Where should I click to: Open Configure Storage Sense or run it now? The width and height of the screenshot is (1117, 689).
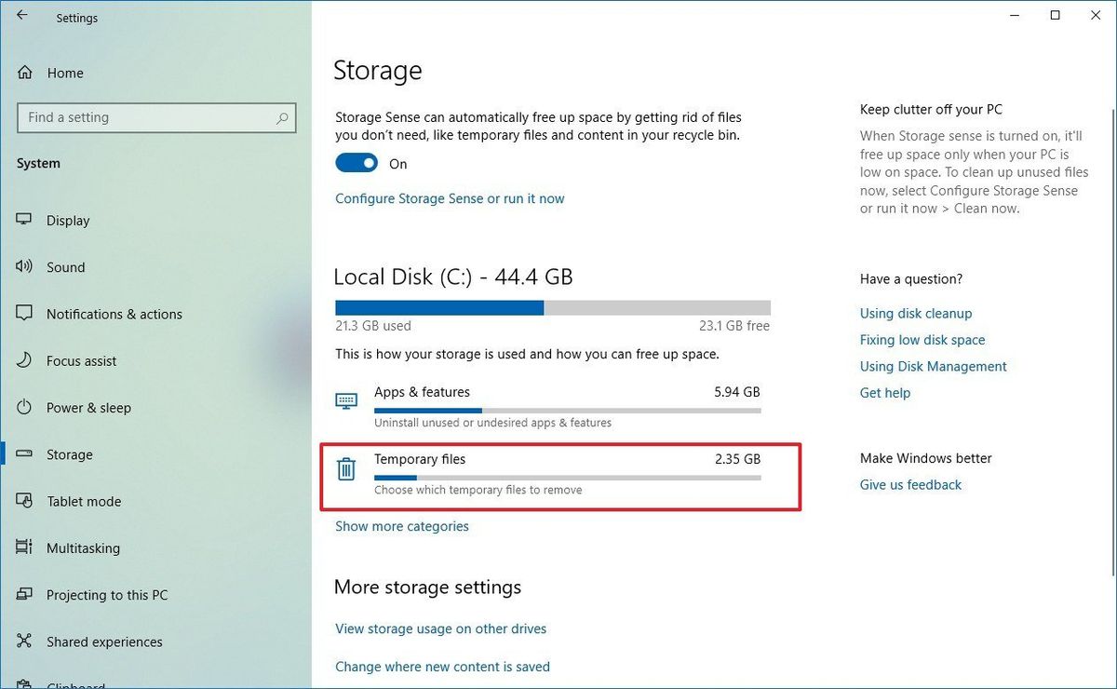click(x=450, y=198)
